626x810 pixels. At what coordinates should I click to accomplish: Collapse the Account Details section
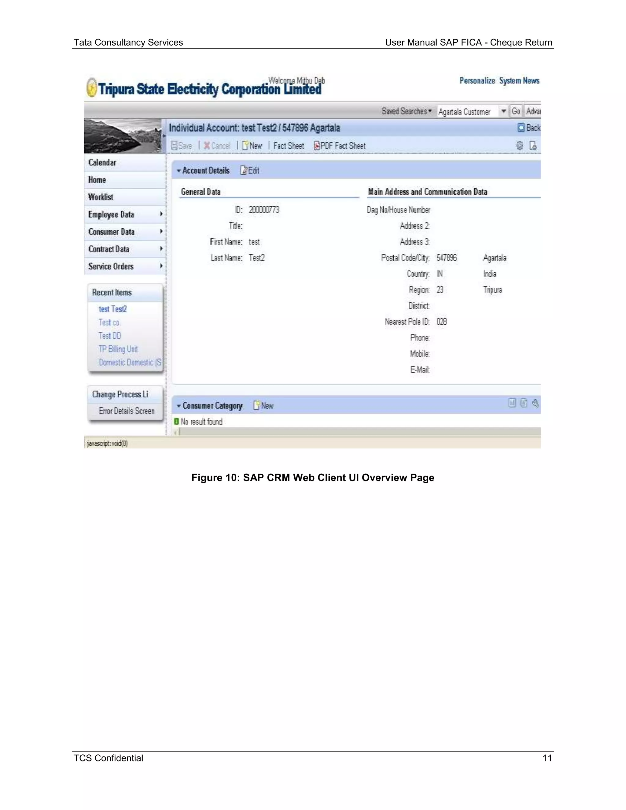[x=179, y=171]
